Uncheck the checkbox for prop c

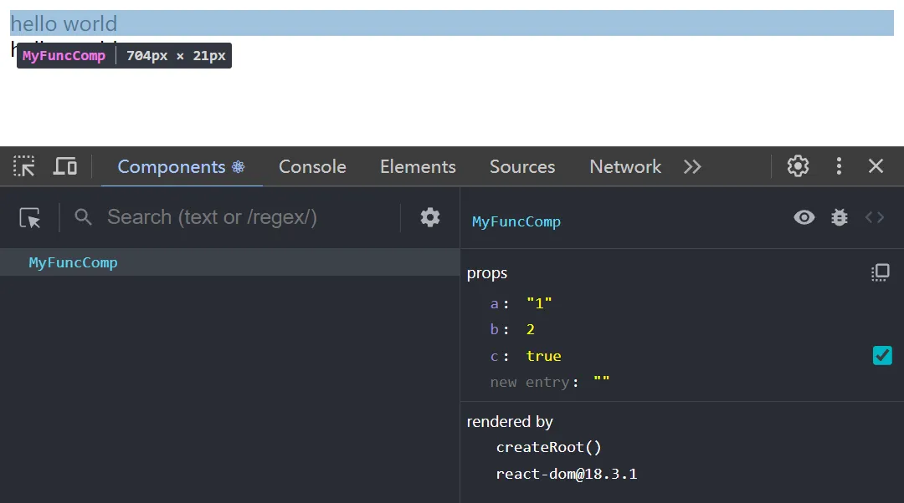tap(882, 356)
